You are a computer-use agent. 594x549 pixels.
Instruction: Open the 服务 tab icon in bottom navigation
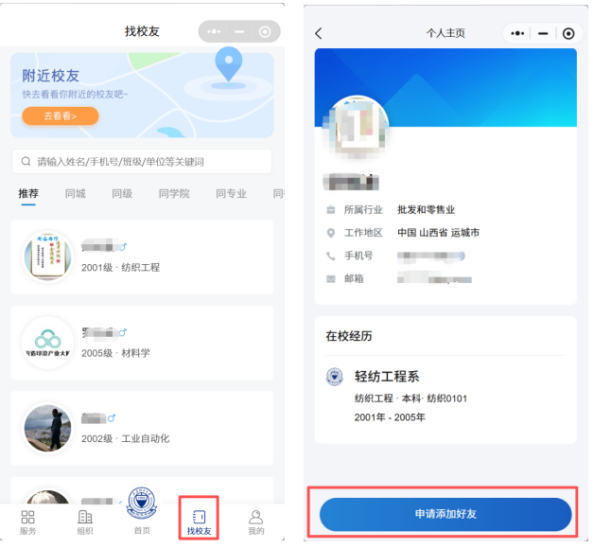[27, 517]
